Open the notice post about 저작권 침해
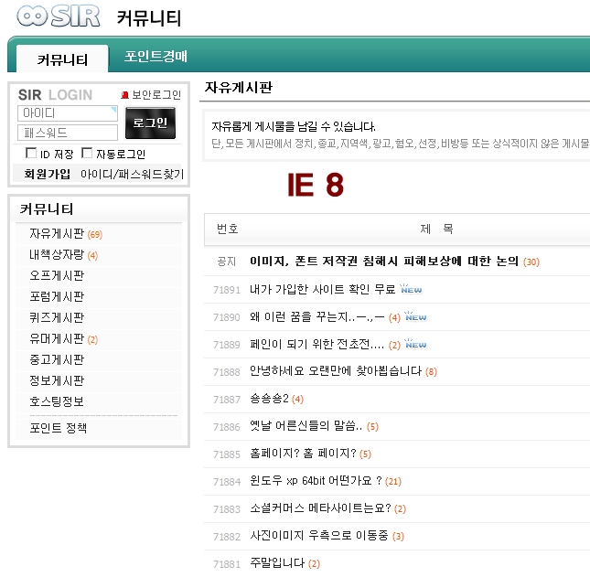 pos(384,262)
